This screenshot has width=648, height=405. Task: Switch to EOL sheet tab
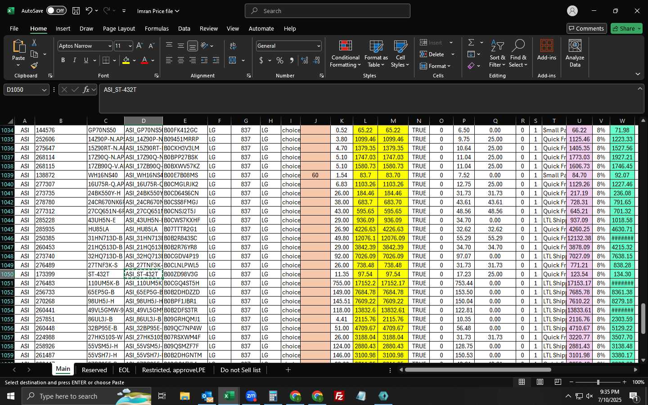point(124,370)
